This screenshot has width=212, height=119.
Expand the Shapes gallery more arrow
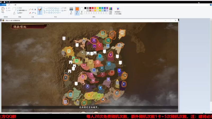click(x=60, y=12)
